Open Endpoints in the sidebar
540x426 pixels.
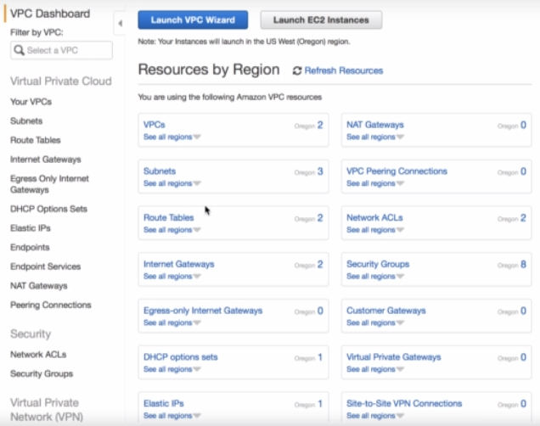click(30, 248)
